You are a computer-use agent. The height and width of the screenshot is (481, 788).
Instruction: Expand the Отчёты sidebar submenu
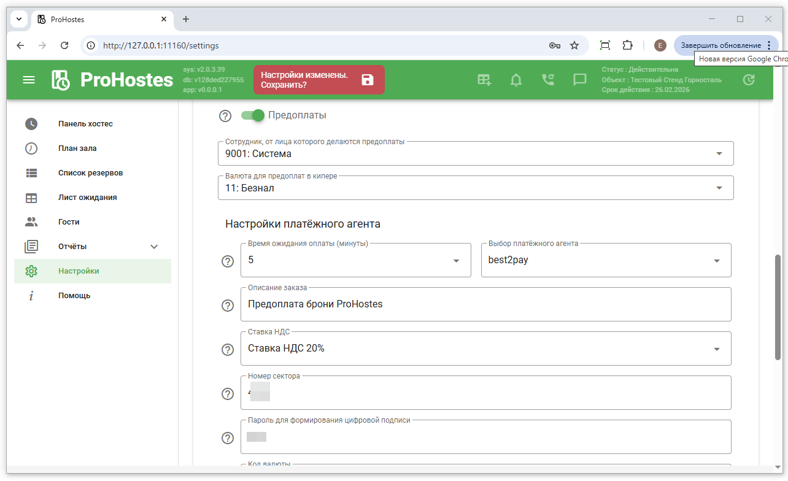tap(154, 247)
